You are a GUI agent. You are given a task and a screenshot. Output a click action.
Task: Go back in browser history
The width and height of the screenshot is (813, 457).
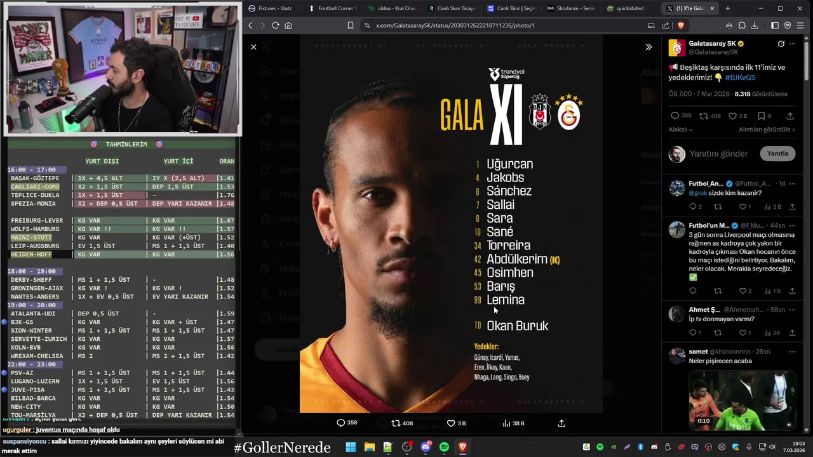tap(250, 25)
